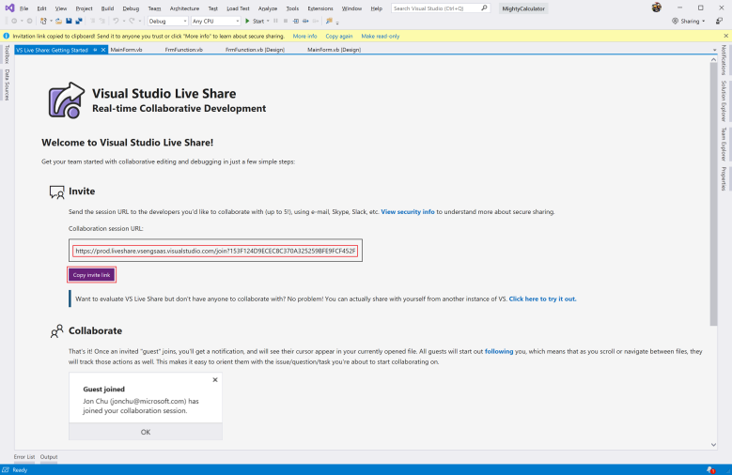Click OK in the Guest joined notification
Screen dimensions: 732x475
pyautogui.click(x=146, y=432)
